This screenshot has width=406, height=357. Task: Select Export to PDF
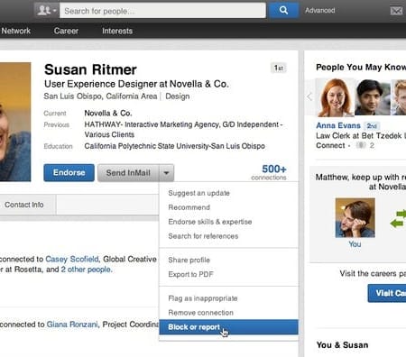pyautogui.click(x=190, y=274)
